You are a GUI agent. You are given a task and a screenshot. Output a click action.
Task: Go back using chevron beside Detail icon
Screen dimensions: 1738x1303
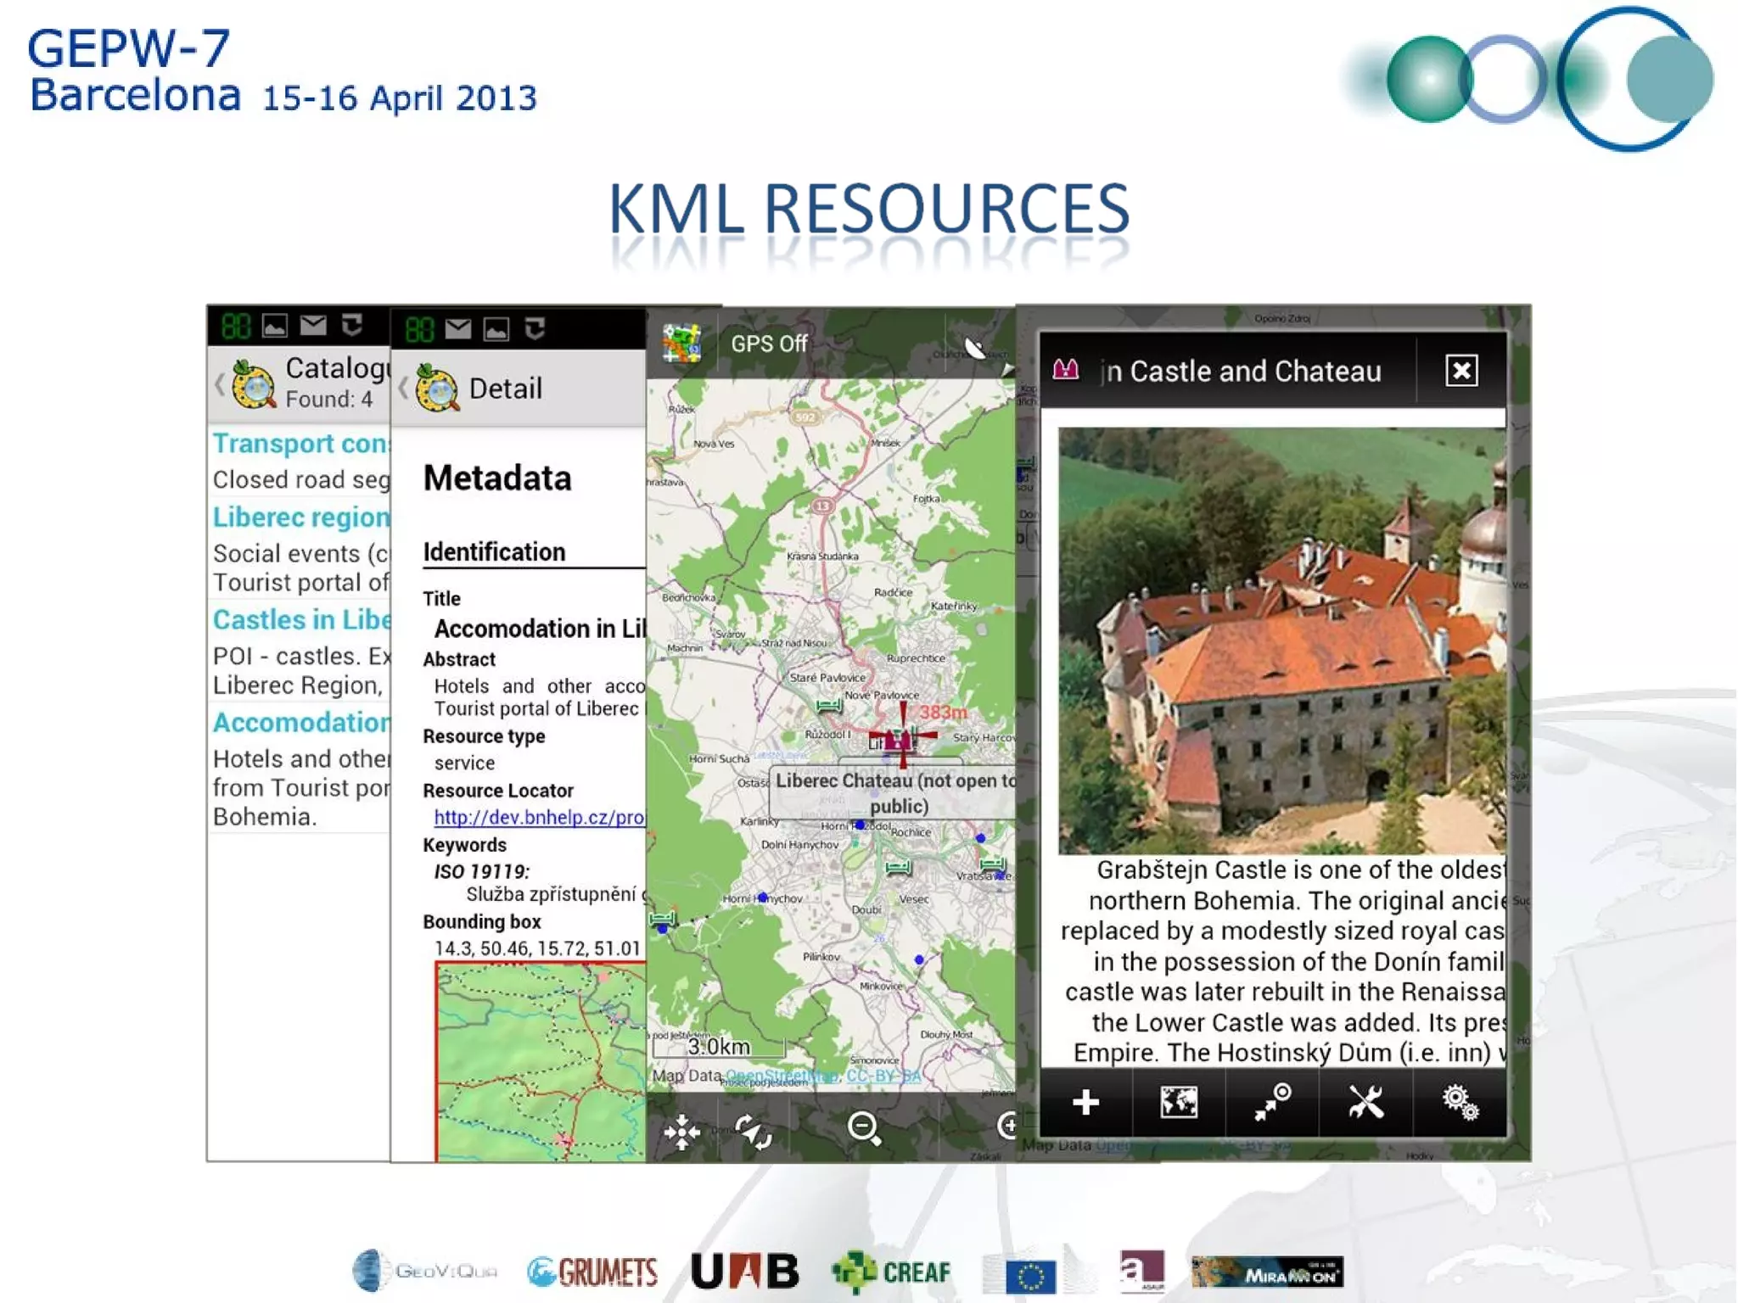pyautogui.click(x=403, y=389)
